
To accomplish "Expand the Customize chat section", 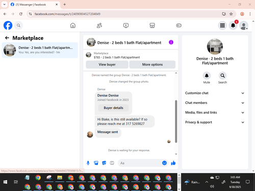I will pos(215,93).
